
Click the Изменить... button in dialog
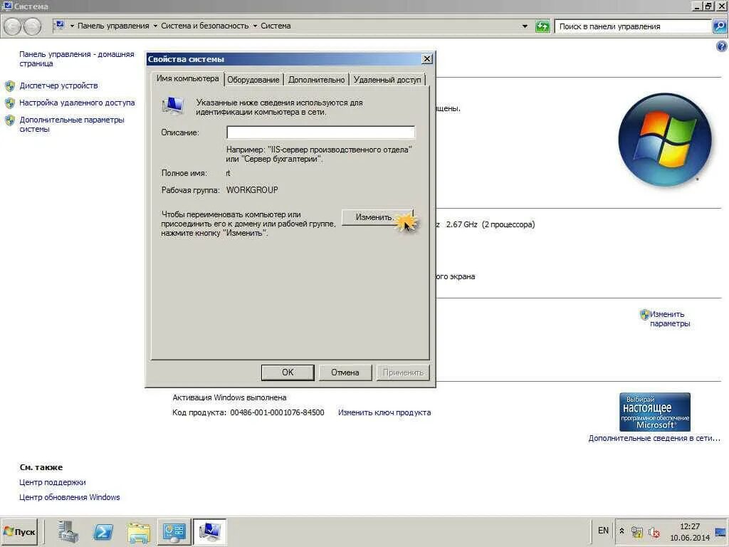377,217
